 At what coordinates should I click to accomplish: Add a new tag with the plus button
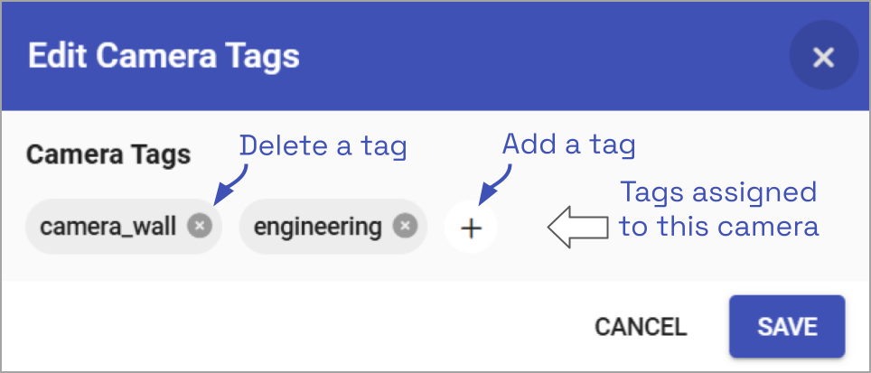pyautogui.click(x=471, y=228)
